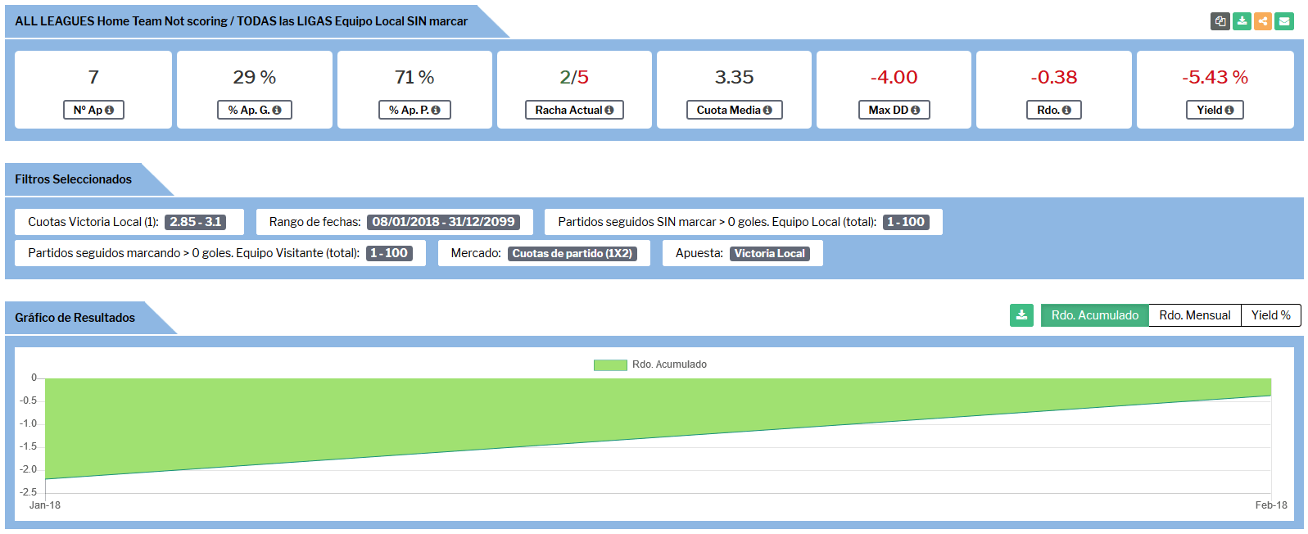Click the Yield info label
This screenshot has width=1308, height=534.
point(1215,110)
